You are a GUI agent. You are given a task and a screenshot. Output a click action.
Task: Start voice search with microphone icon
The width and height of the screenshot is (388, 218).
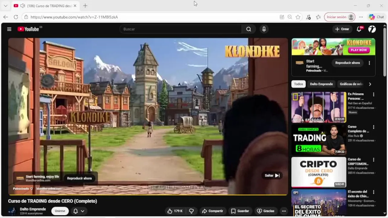pos(264,29)
